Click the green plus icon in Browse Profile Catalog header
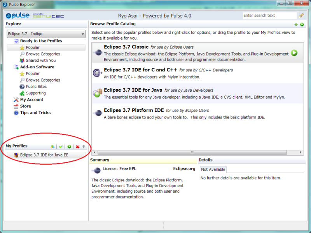 [x=296, y=24]
